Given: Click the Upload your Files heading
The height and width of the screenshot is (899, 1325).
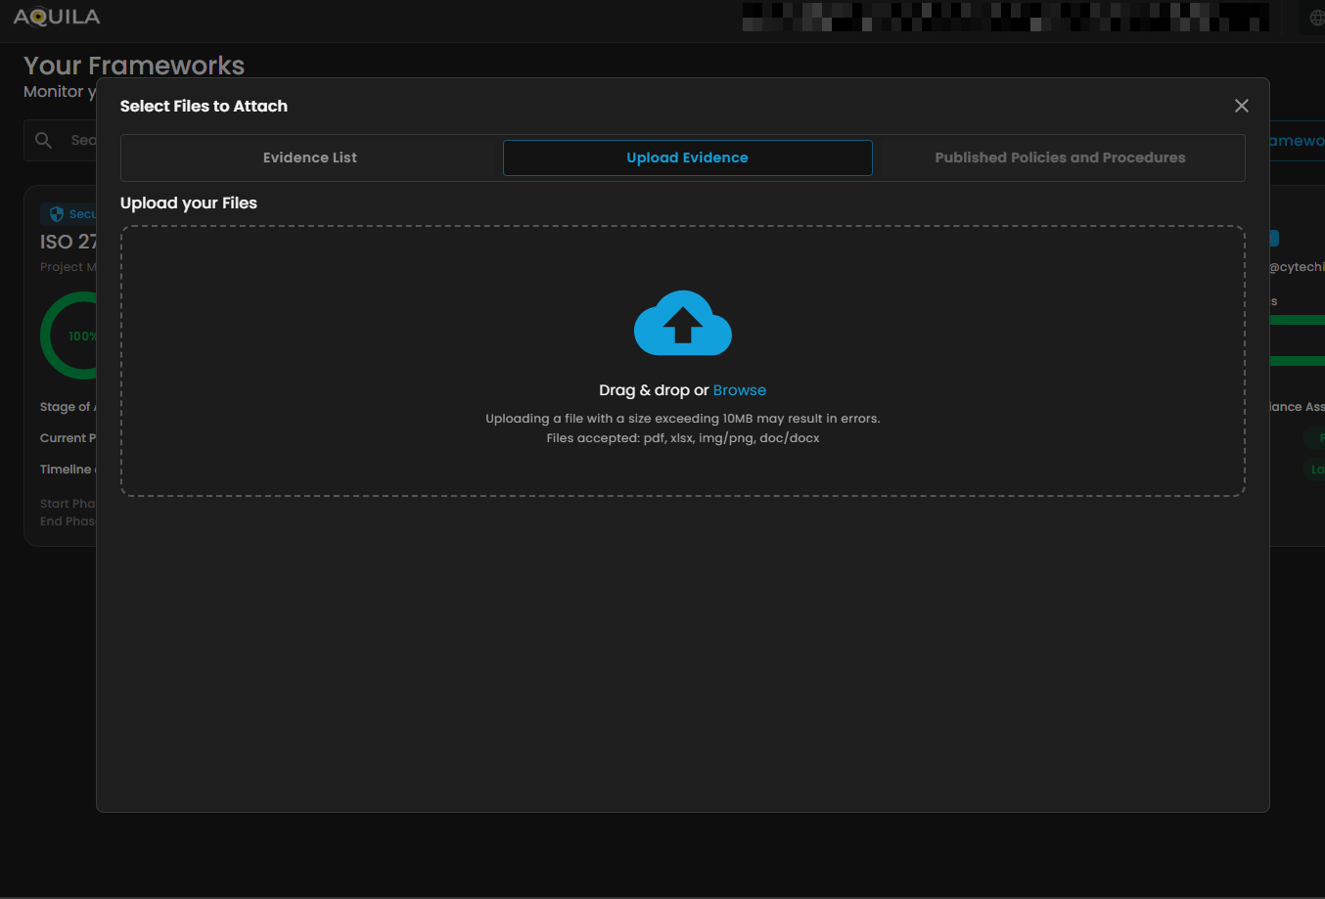Looking at the screenshot, I should coord(189,203).
